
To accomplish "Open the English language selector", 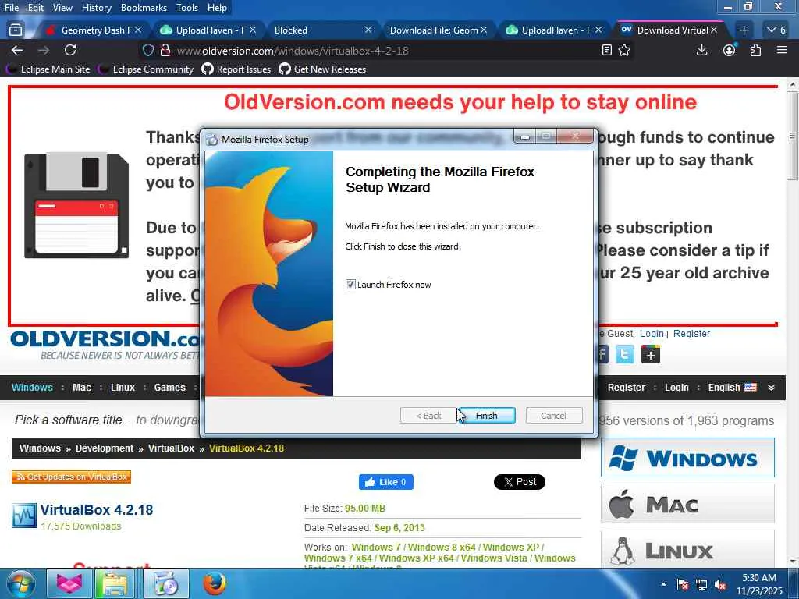I will click(x=732, y=388).
